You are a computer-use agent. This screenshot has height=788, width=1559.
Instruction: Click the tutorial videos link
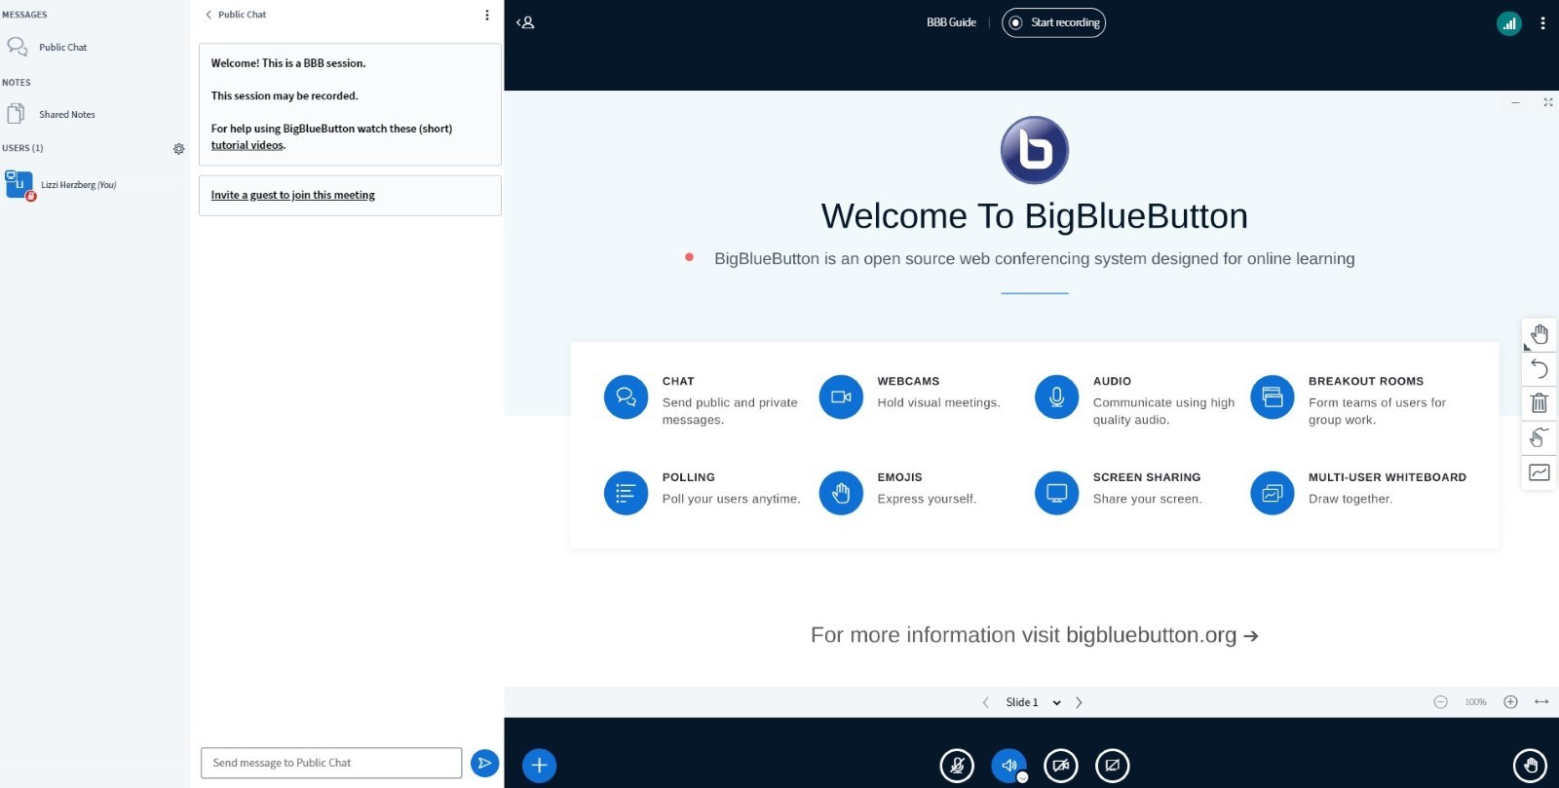coord(247,145)
